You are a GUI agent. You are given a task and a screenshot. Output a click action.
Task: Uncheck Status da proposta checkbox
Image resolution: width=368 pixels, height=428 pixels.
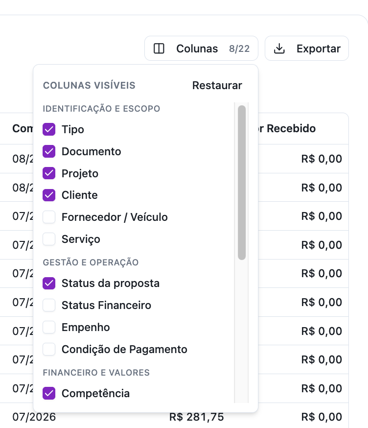49,284
